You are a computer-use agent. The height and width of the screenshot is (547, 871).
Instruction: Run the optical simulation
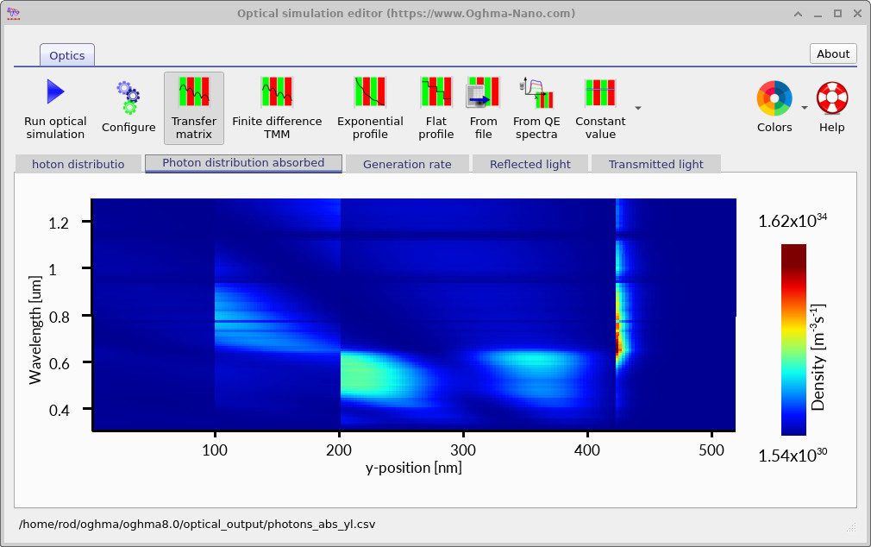pyautogui.click(x=55, y=109)
